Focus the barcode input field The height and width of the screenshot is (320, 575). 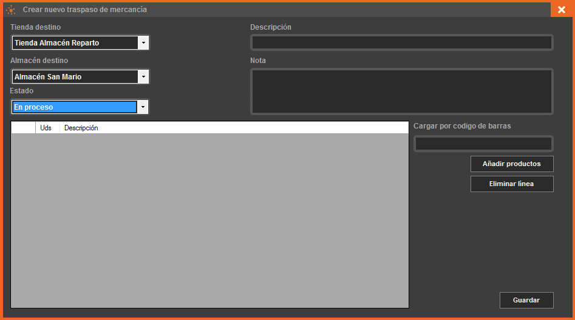483,144
